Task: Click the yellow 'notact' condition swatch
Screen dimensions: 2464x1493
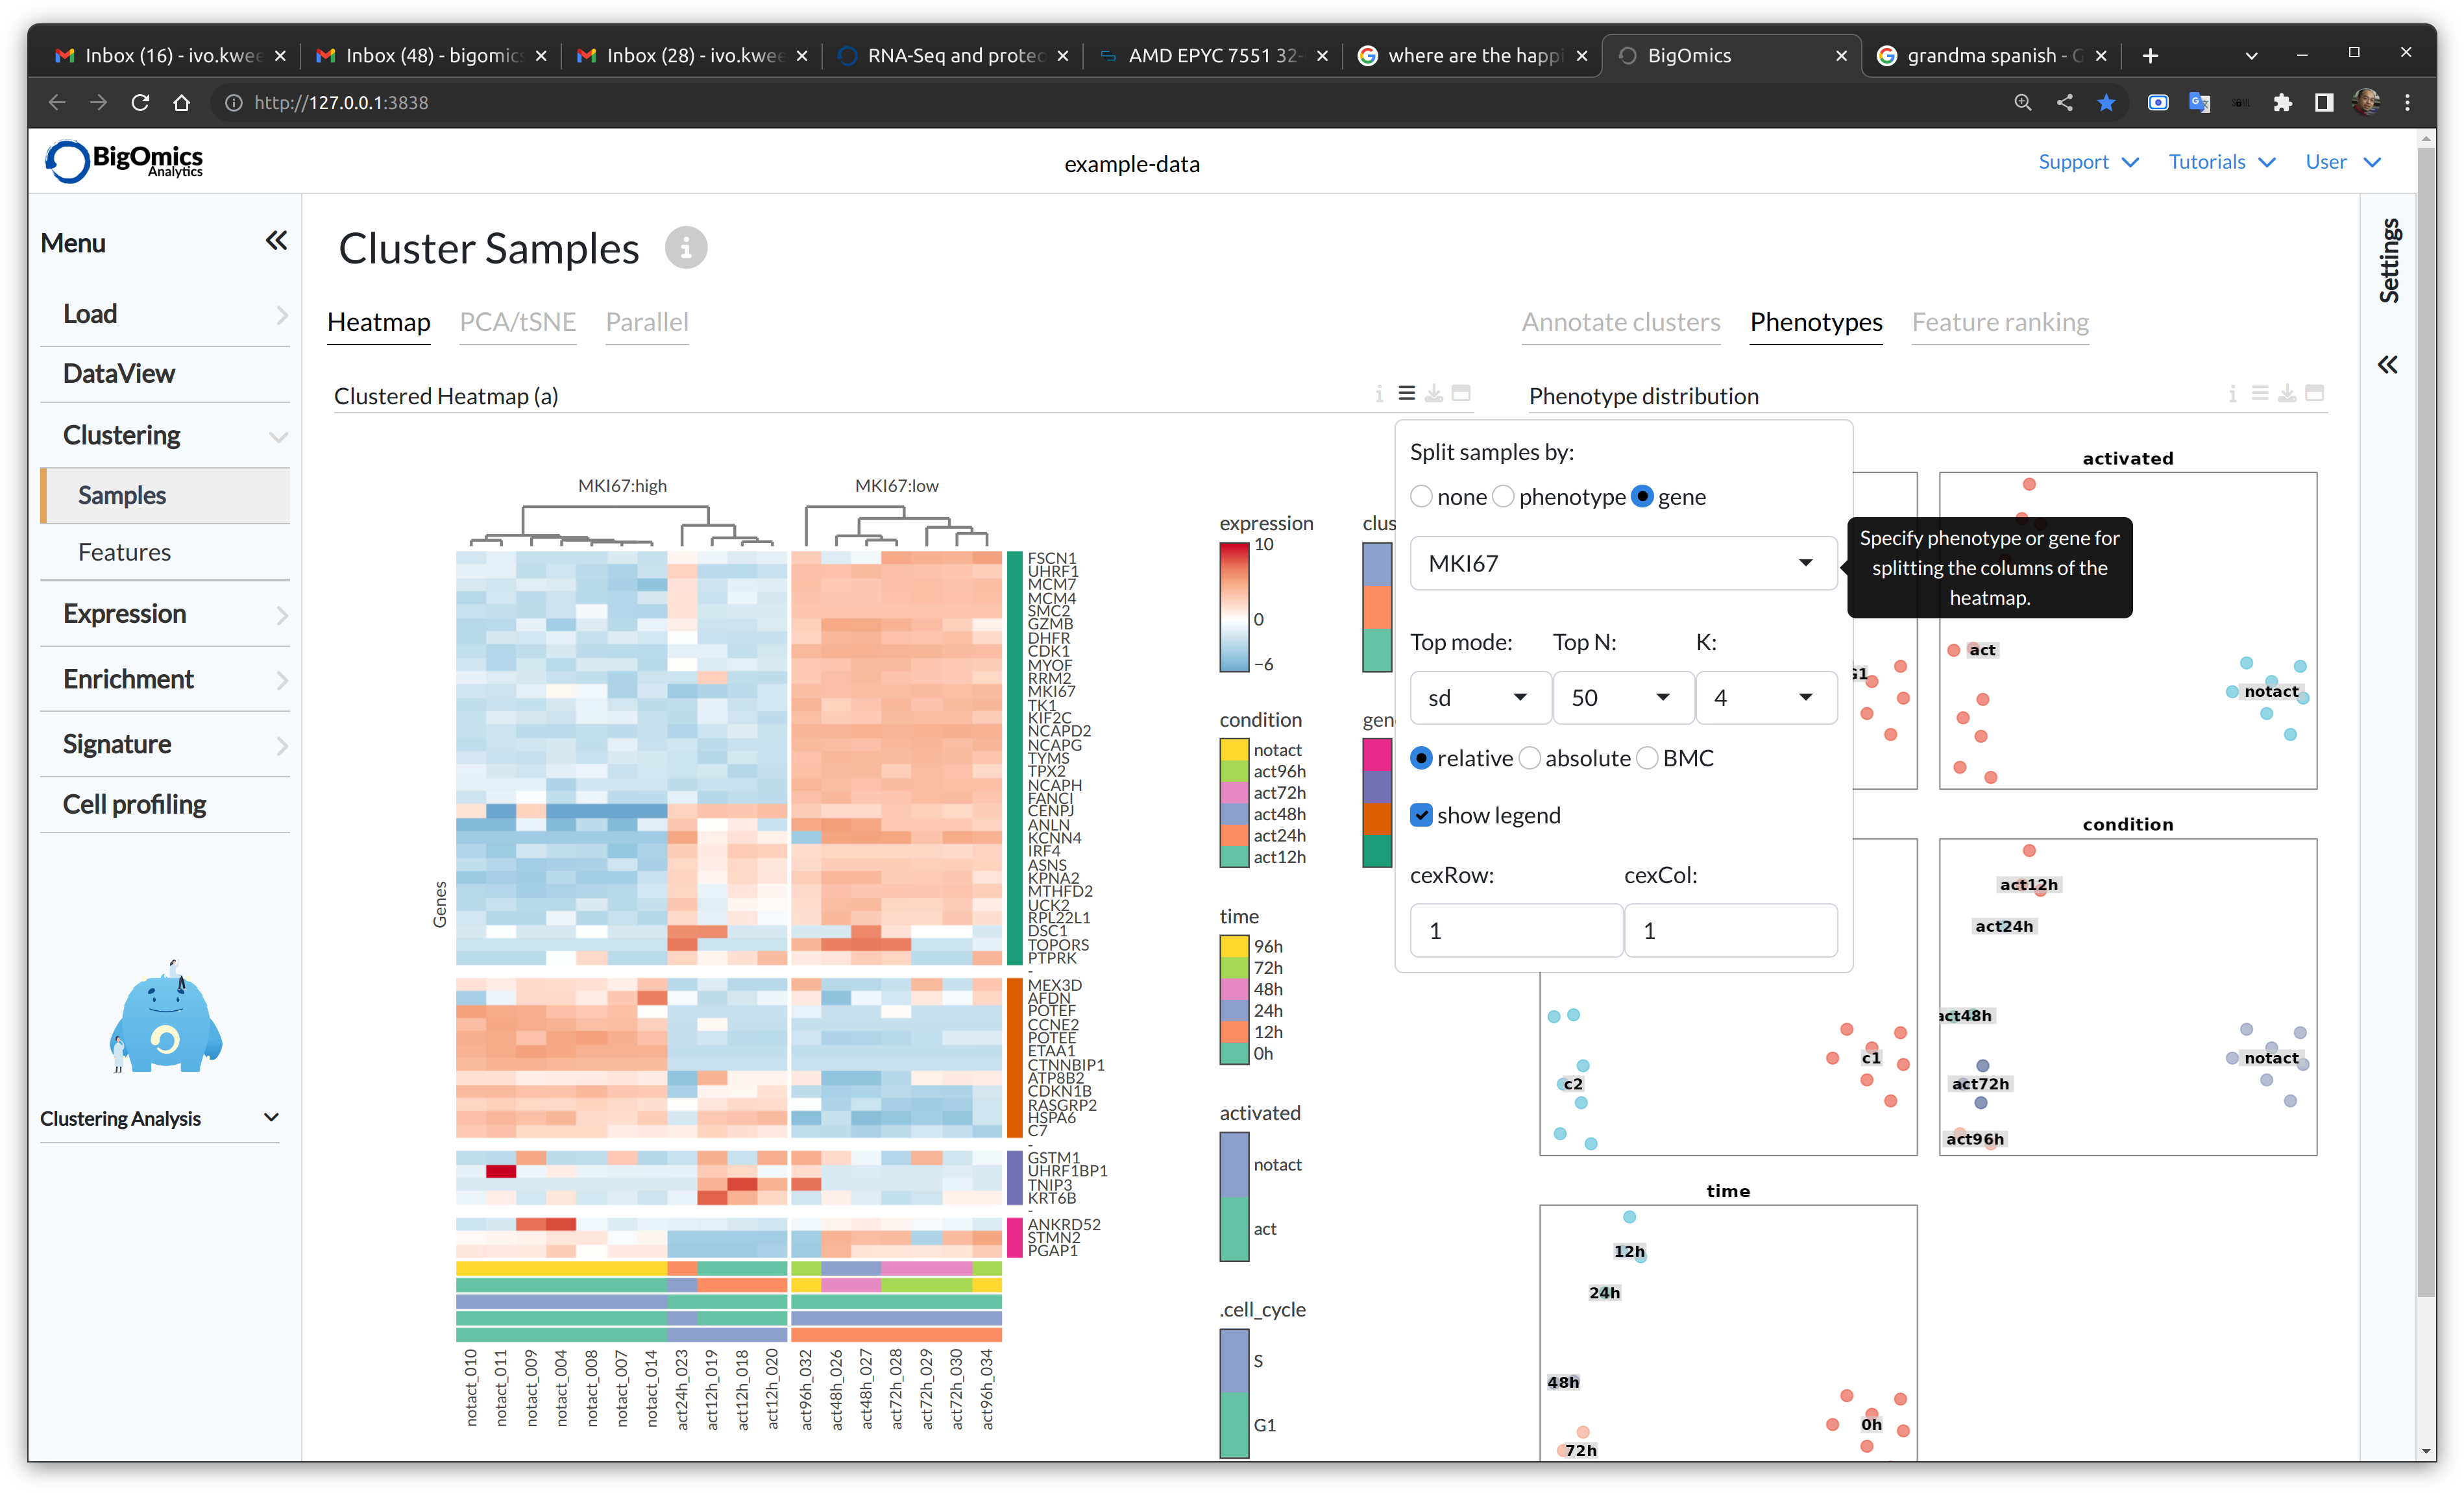Action: (x=1234, y=749)
